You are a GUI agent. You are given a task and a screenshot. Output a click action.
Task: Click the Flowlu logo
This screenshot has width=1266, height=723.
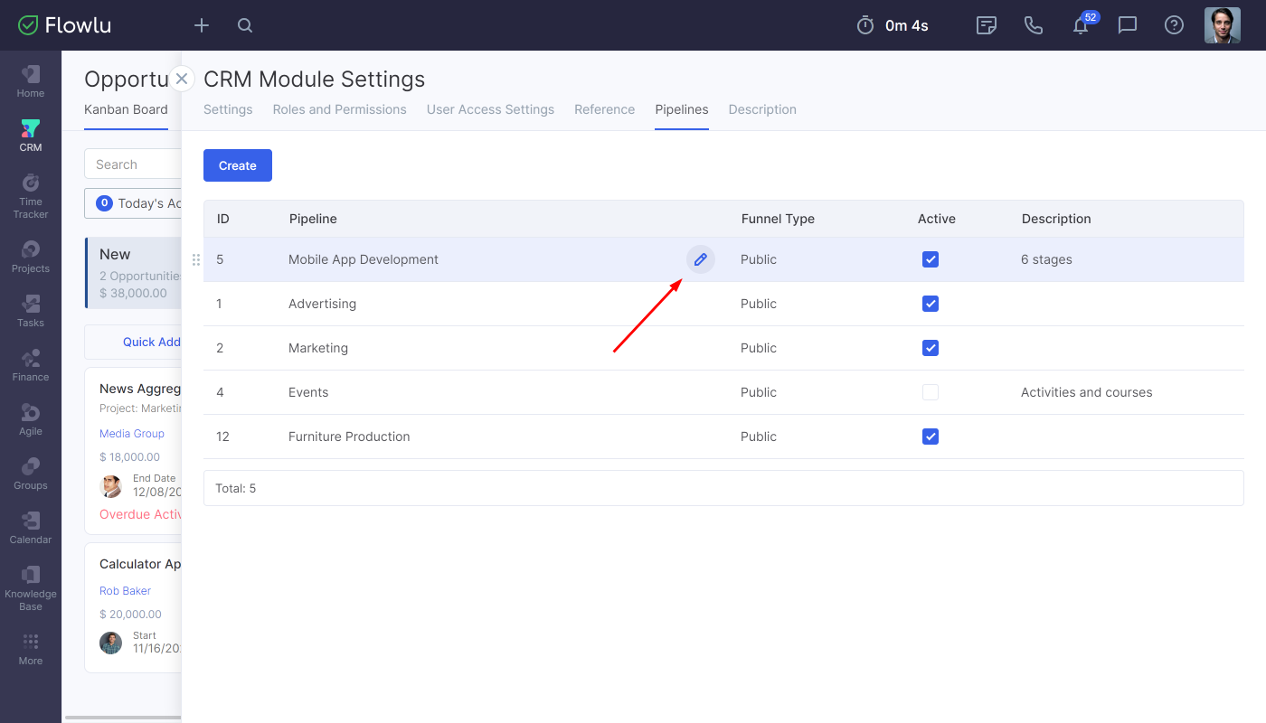coord(65,25)
